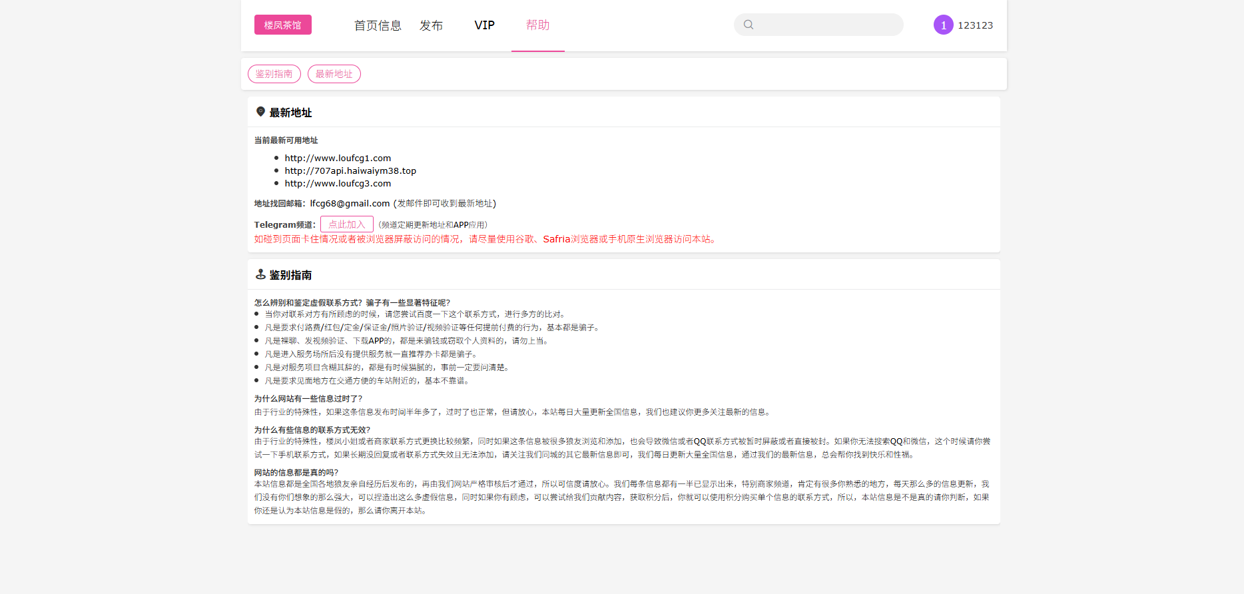
Task: Open the 首页信息 navigation item
Action: (x=378, y=25)
